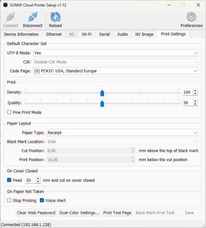Switch to the NV Image tab

pos(144,34)
